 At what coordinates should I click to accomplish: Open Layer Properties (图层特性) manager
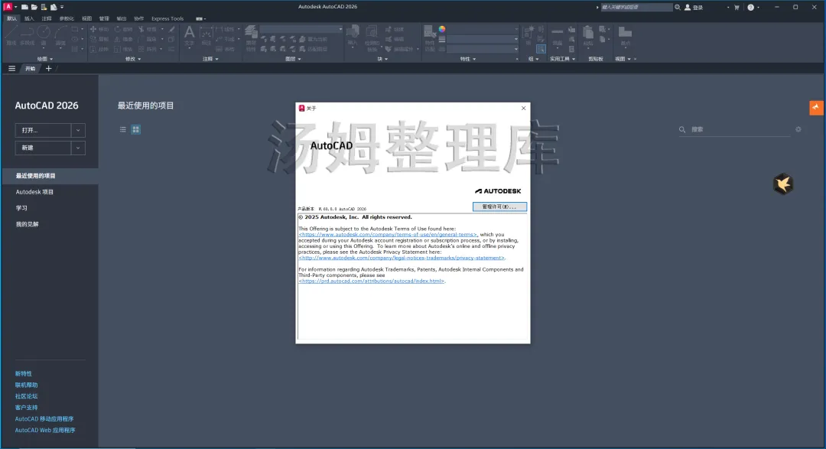click(x=251, y=38)
